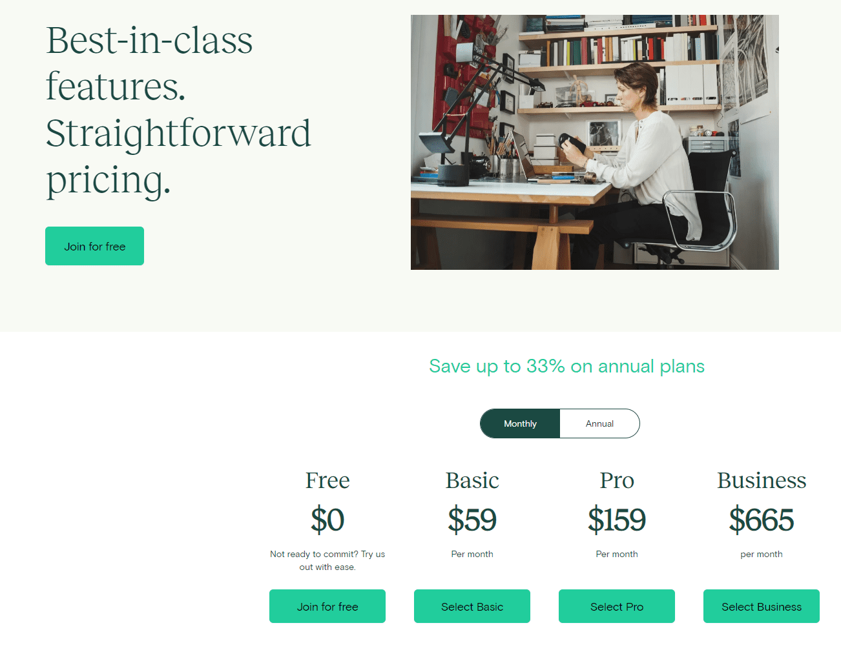Click 'Join for free' under the Free plan
841x652 pixels.
327,606
